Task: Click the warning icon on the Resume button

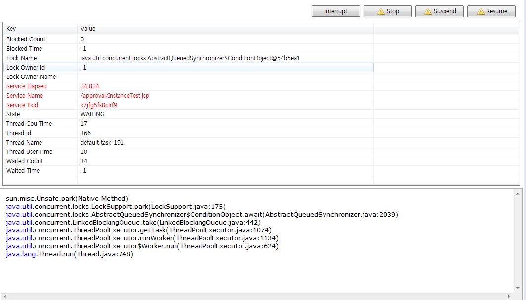Action: (x=482, y=11)
